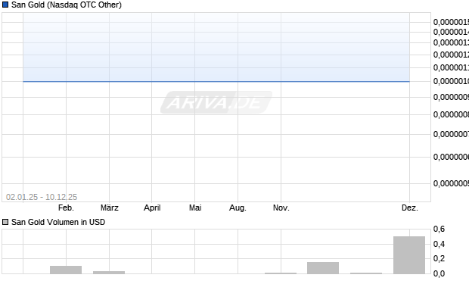Click the 'Feb.' axis label
Viewport: 469px width, 281px height.
[66, 208]
